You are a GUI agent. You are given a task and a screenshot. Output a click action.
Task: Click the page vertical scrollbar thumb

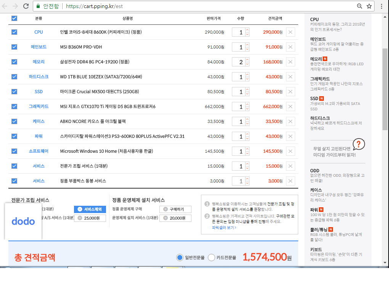tap(385, 89)
